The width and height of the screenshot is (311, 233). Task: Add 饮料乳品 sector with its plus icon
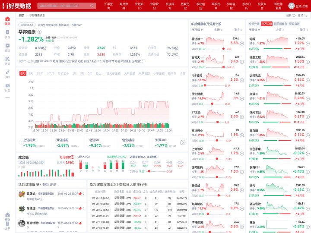[x=308, y=80]
